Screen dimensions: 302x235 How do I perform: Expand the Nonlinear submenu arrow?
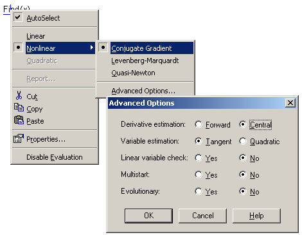point(92,48)
